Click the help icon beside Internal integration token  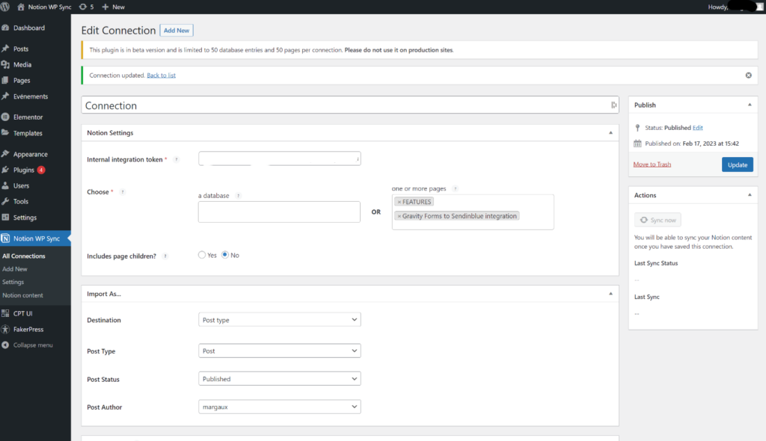pyautogui.click(x=176, y=160)
